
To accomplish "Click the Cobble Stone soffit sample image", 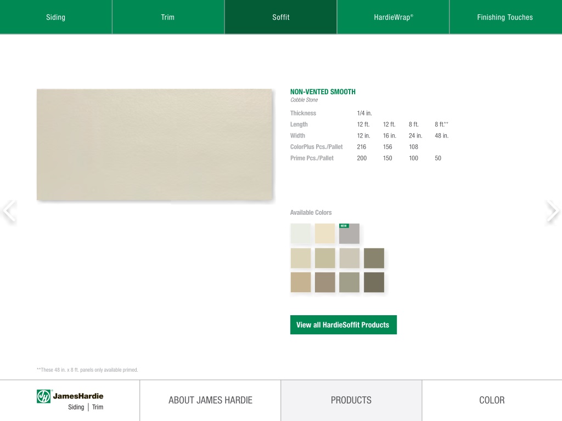I will [x=154, y=145].
